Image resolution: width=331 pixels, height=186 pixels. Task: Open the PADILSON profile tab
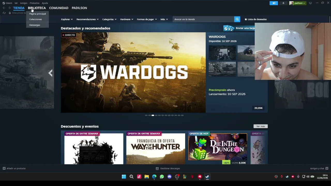[79, 8]
